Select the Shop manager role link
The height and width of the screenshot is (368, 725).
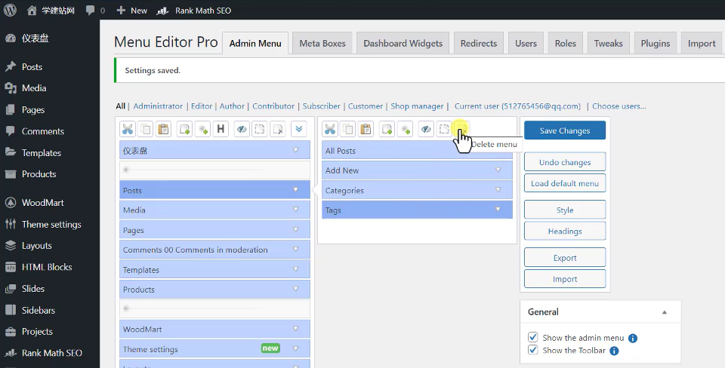click(x=417, y=106)
